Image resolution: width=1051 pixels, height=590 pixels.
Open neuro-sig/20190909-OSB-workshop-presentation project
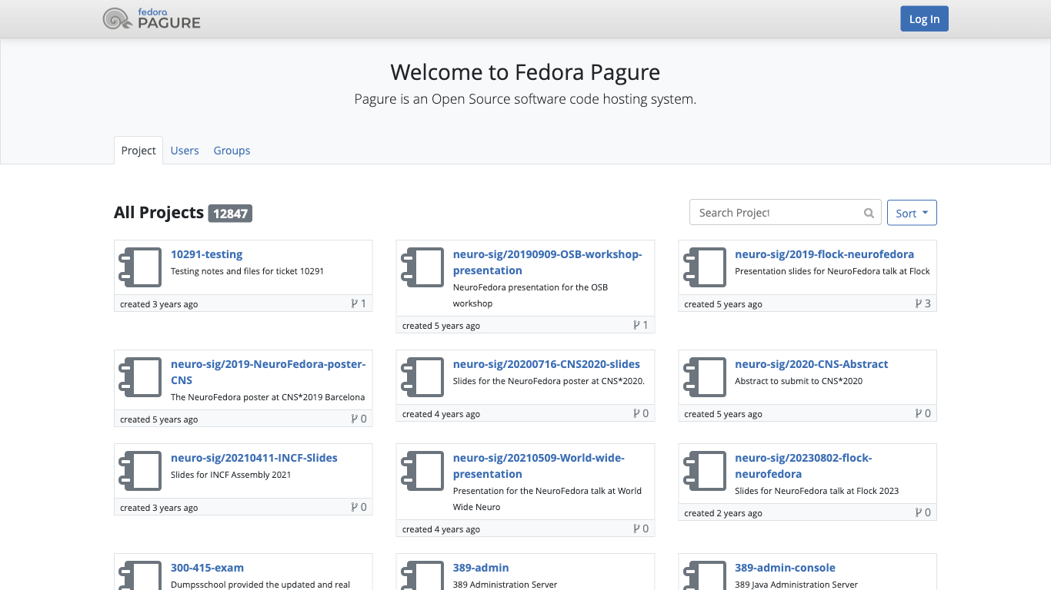[547, 262]
